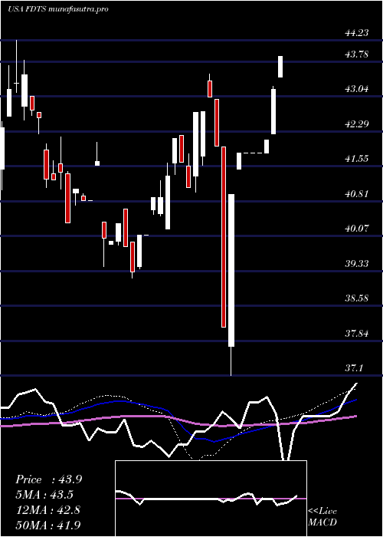Select the 44.23 price axis label

[x=357, y=33]
